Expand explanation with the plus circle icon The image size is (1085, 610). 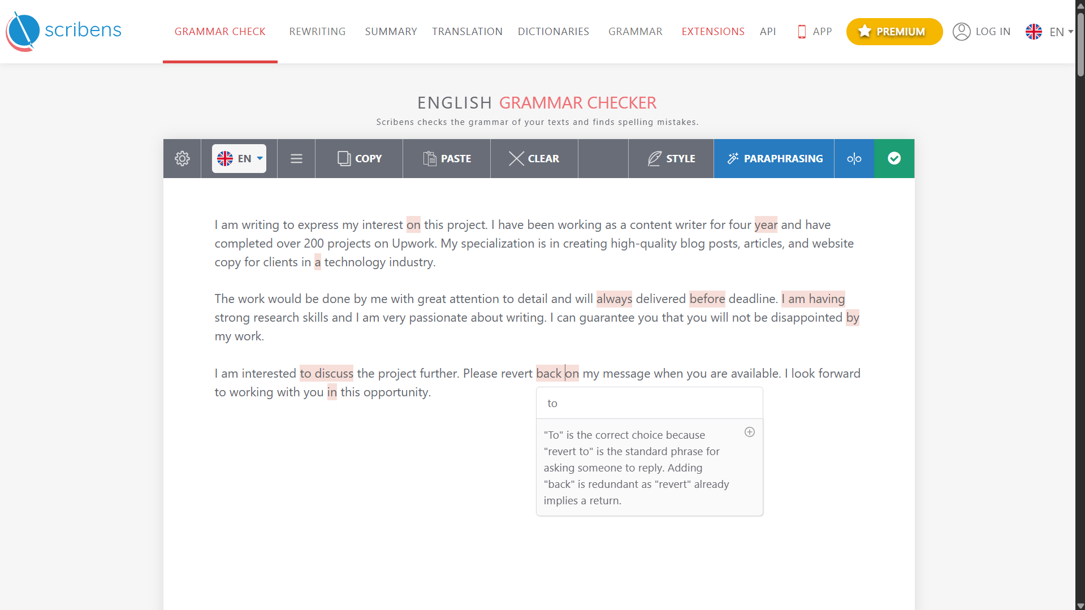pos(749,432)
